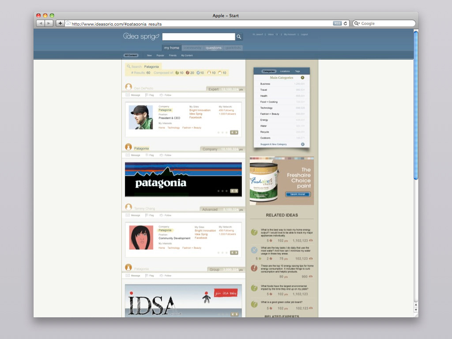Click the Patagonia company avatar icon

128,147
